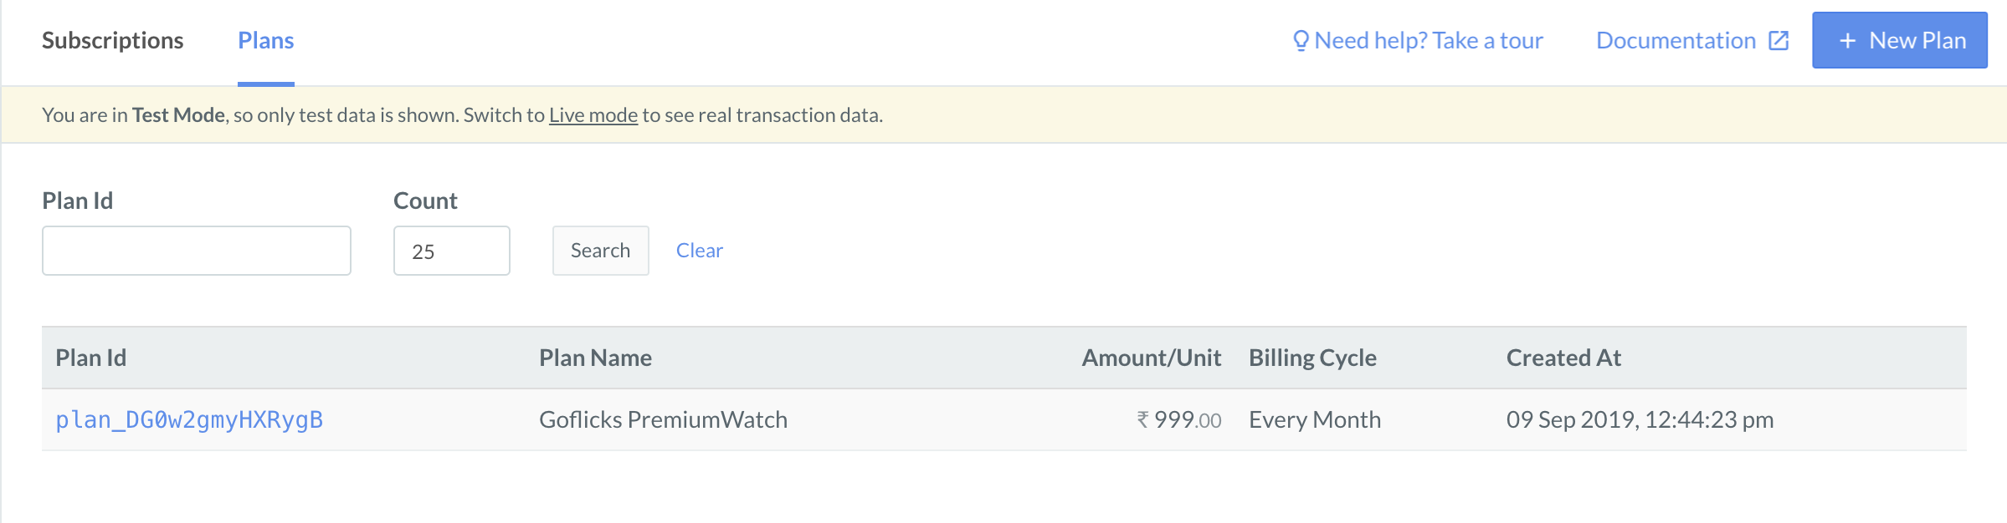2007x523 pixels.
Task: Create a plan with New Plan button
Action: tap(1900, 40)
